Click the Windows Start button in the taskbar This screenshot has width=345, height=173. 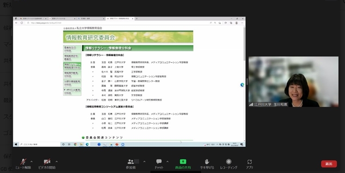pos(16,144)
